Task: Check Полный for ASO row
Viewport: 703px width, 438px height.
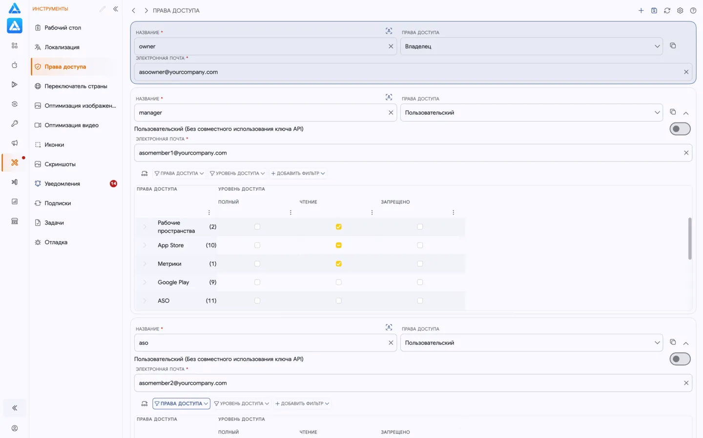Action: [257, 301]
